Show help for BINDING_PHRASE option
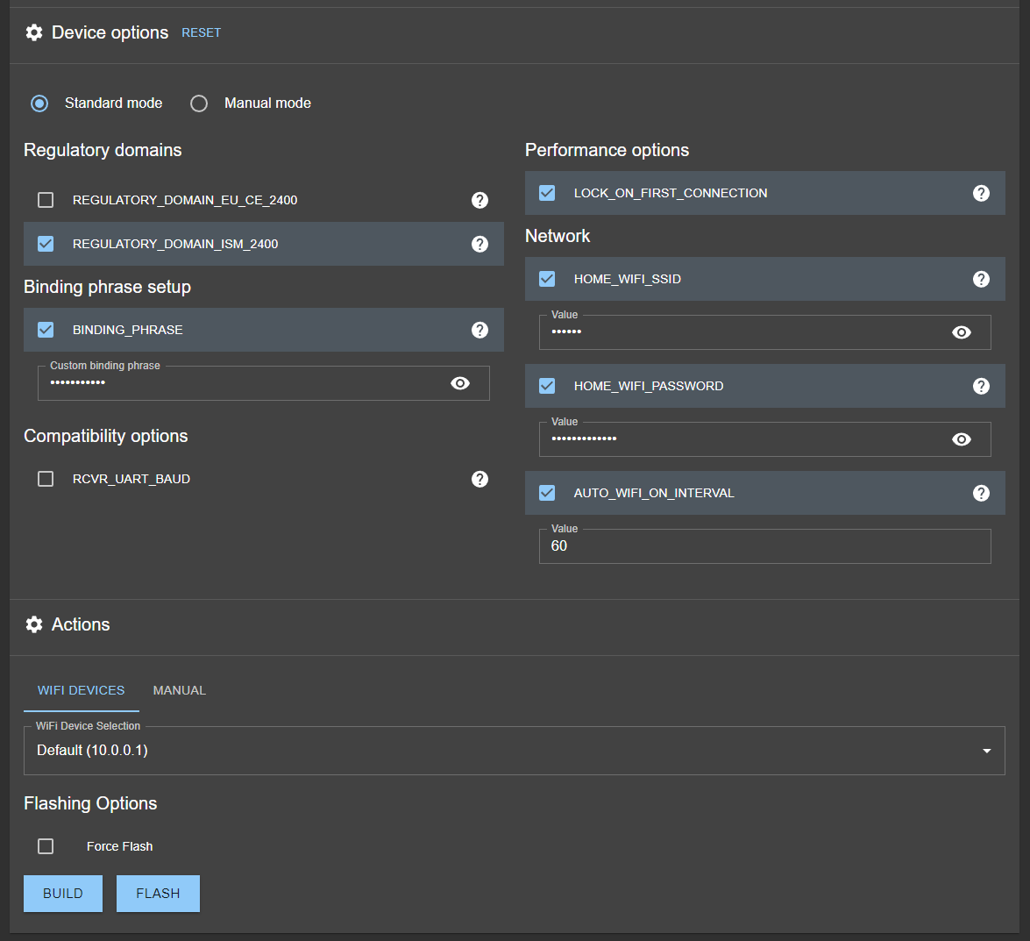 (x=479, y=330)
